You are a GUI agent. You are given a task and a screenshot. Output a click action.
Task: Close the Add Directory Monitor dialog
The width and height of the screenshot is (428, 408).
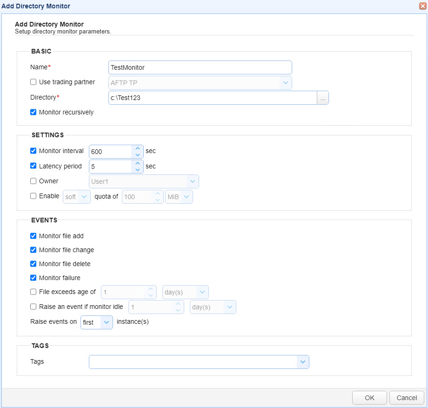tap(423, 6)
